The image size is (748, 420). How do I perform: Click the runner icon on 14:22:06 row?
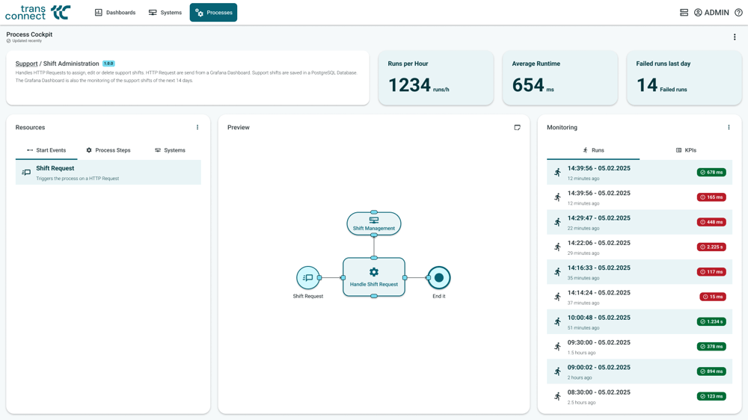pyautogui.click(x=557, y=247)
